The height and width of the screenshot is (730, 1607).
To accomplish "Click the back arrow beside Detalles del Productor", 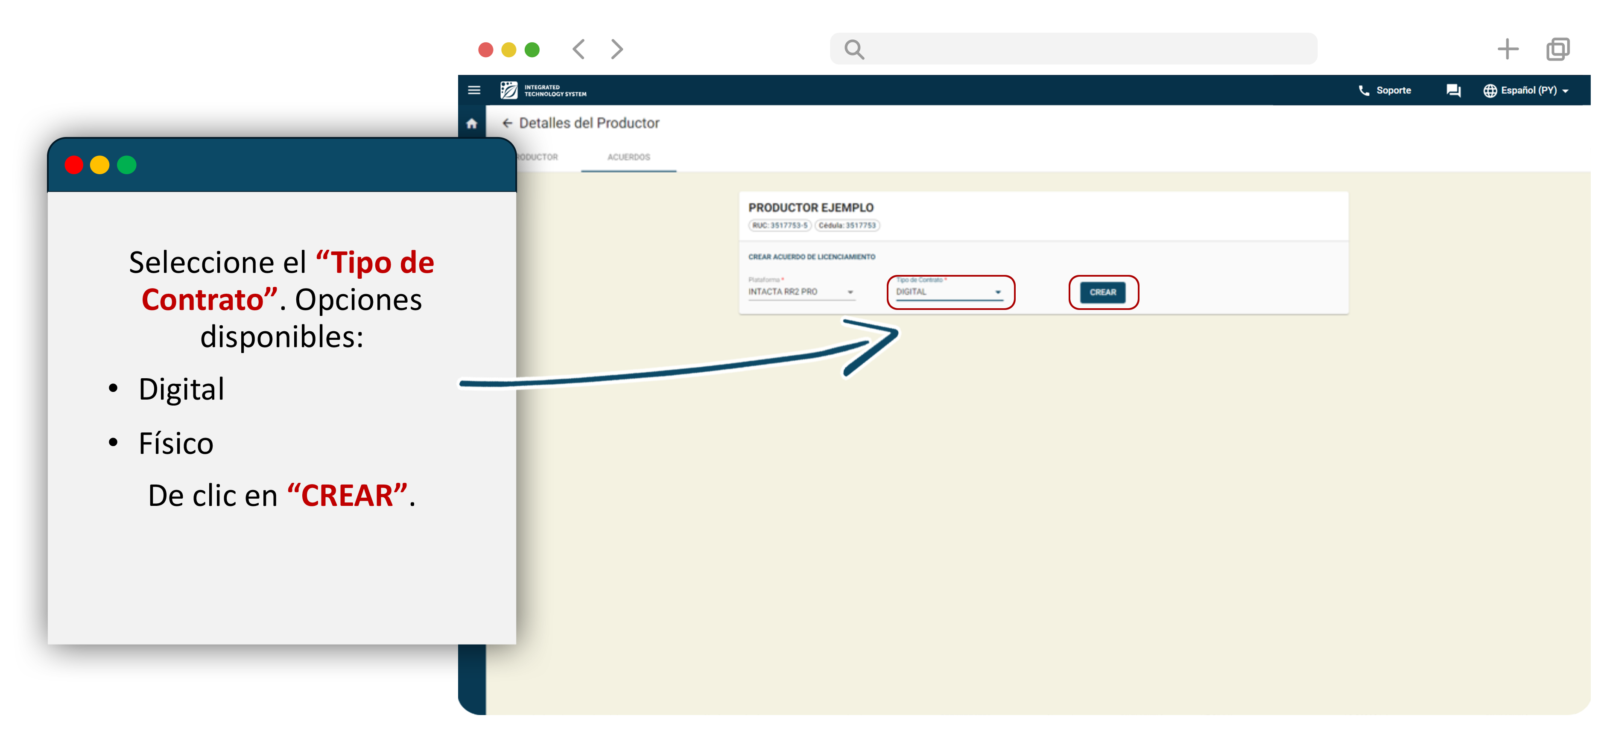I will pos(507,123).
